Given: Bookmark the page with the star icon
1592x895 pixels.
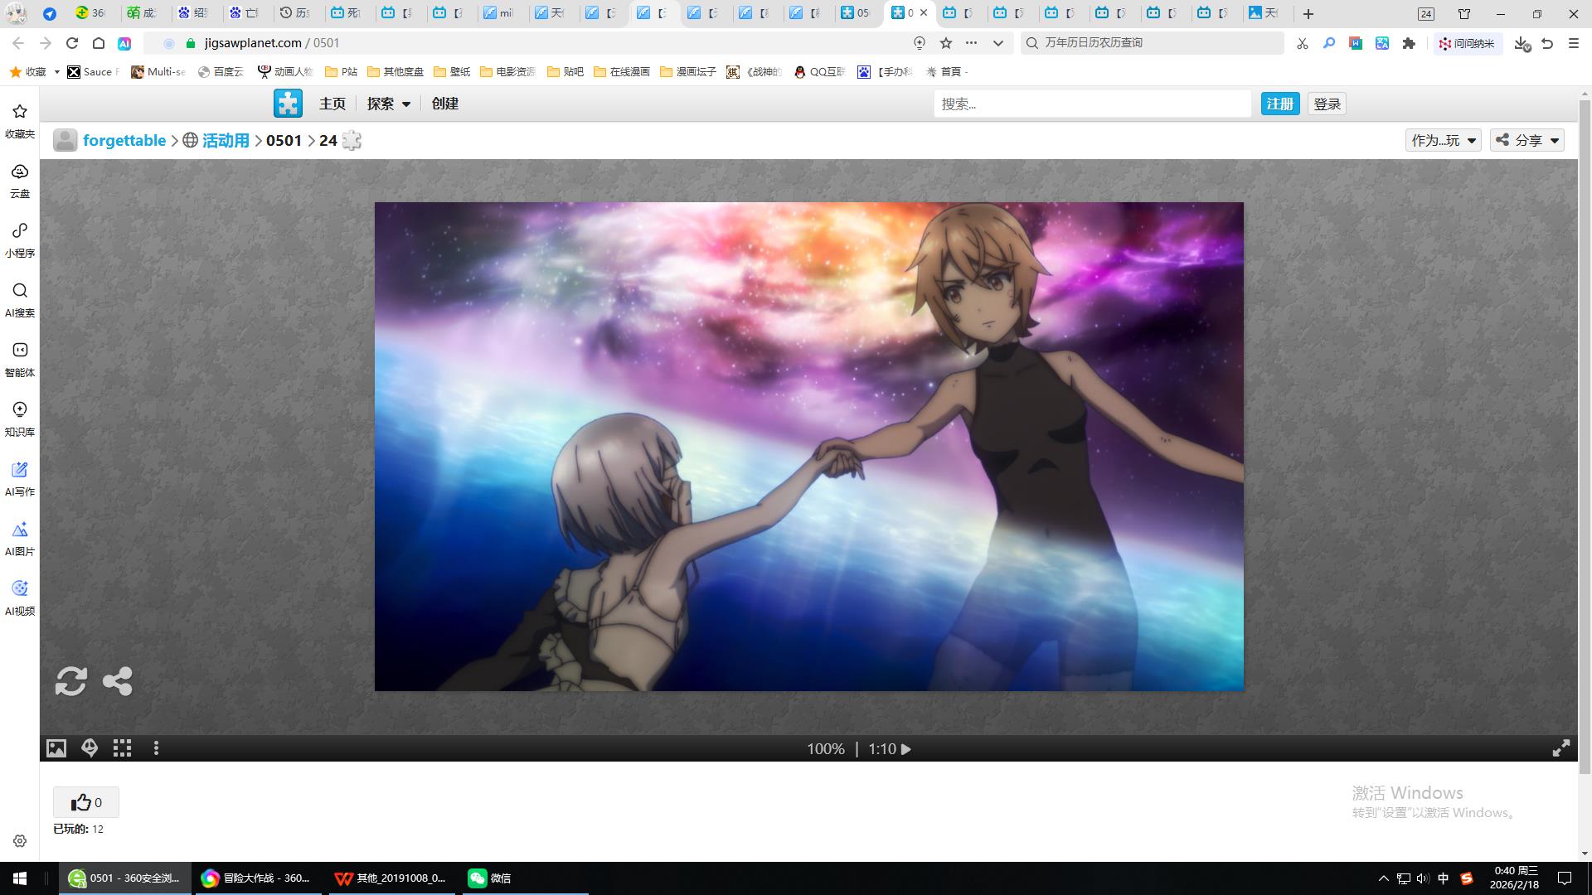Looking at the screenshot, I should click(946, 43).
